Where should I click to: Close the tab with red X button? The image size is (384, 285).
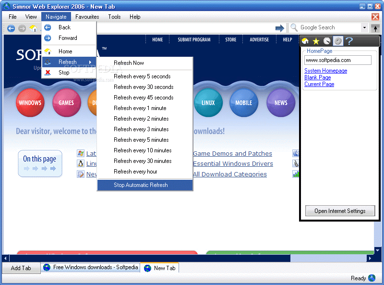coord(375,17)
